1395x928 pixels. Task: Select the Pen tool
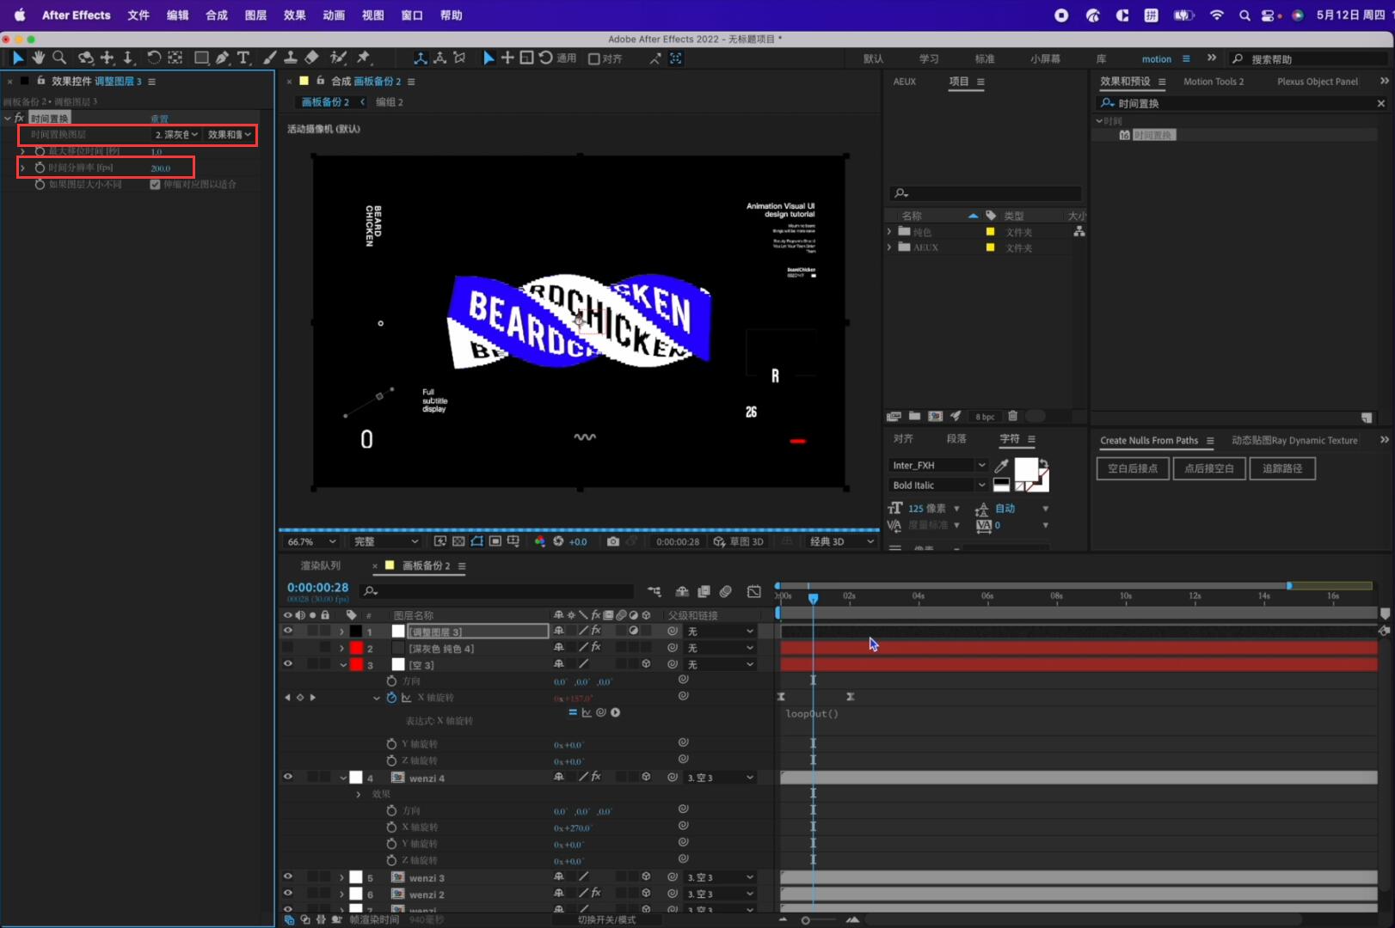[223, 58]
